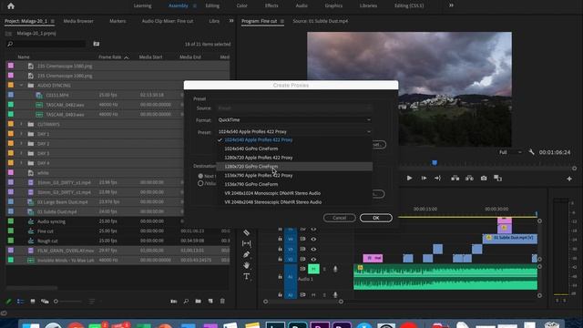Viewport: 583px width, 328px height.
Task: Switch project panel to List View
Action: pos(20,302)
